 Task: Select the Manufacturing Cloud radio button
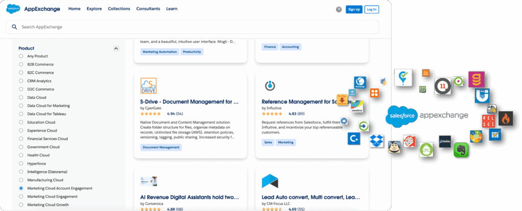pos(21,180)
